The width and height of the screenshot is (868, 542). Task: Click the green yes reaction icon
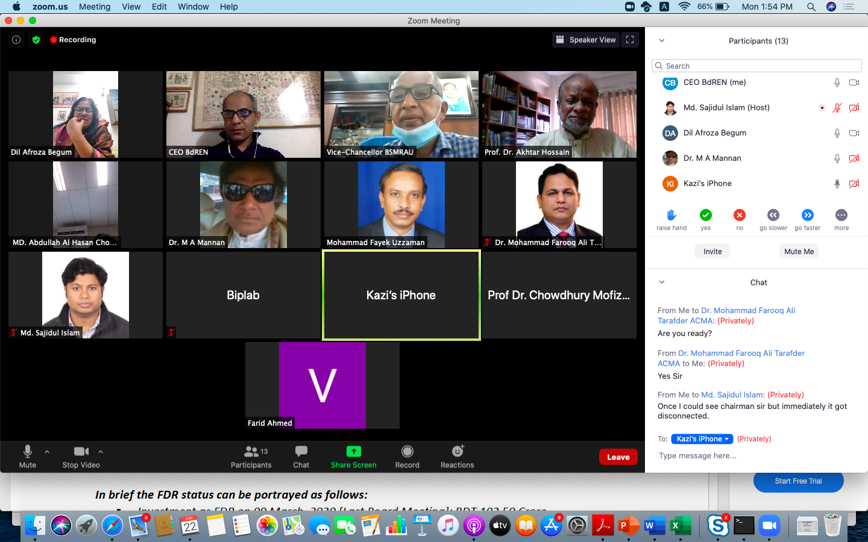pos(705,215)
